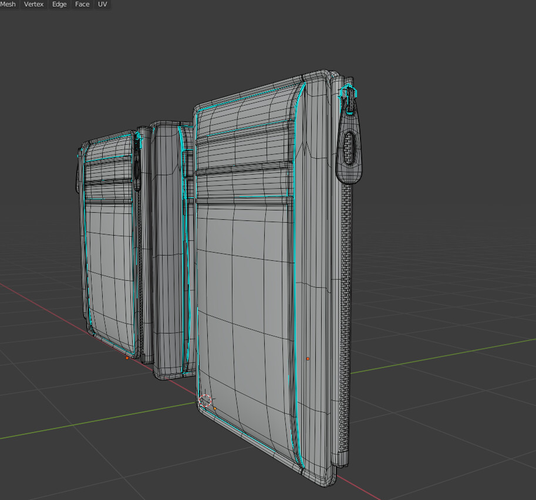Open the Face menu
This screenshot has height=500, width=536.
click(x=82, y=4)
